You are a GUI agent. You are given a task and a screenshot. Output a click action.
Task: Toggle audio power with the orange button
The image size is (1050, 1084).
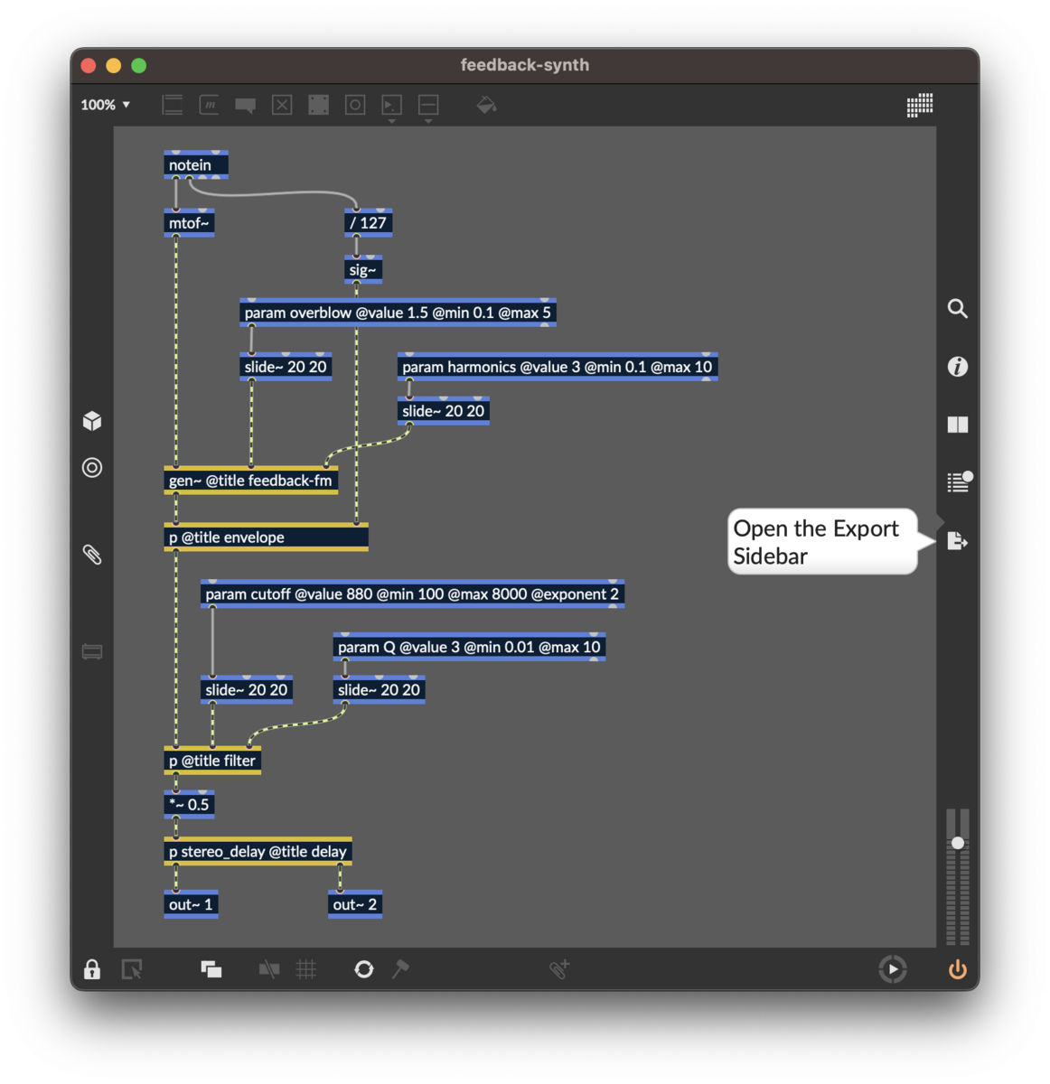tap(956, 968)
